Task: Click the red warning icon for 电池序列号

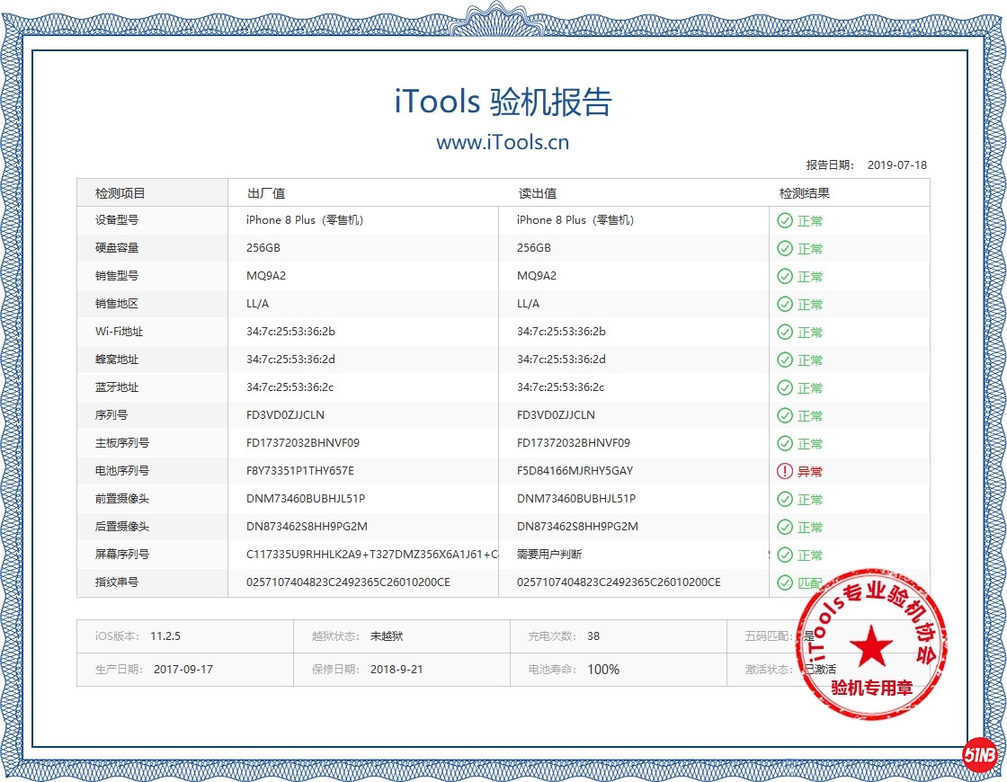Action: coord(785,471)
